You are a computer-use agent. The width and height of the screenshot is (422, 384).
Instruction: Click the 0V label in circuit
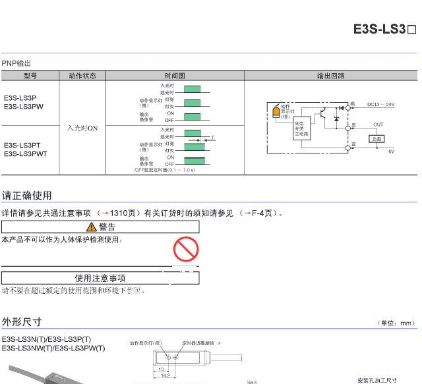coord(391,151)
